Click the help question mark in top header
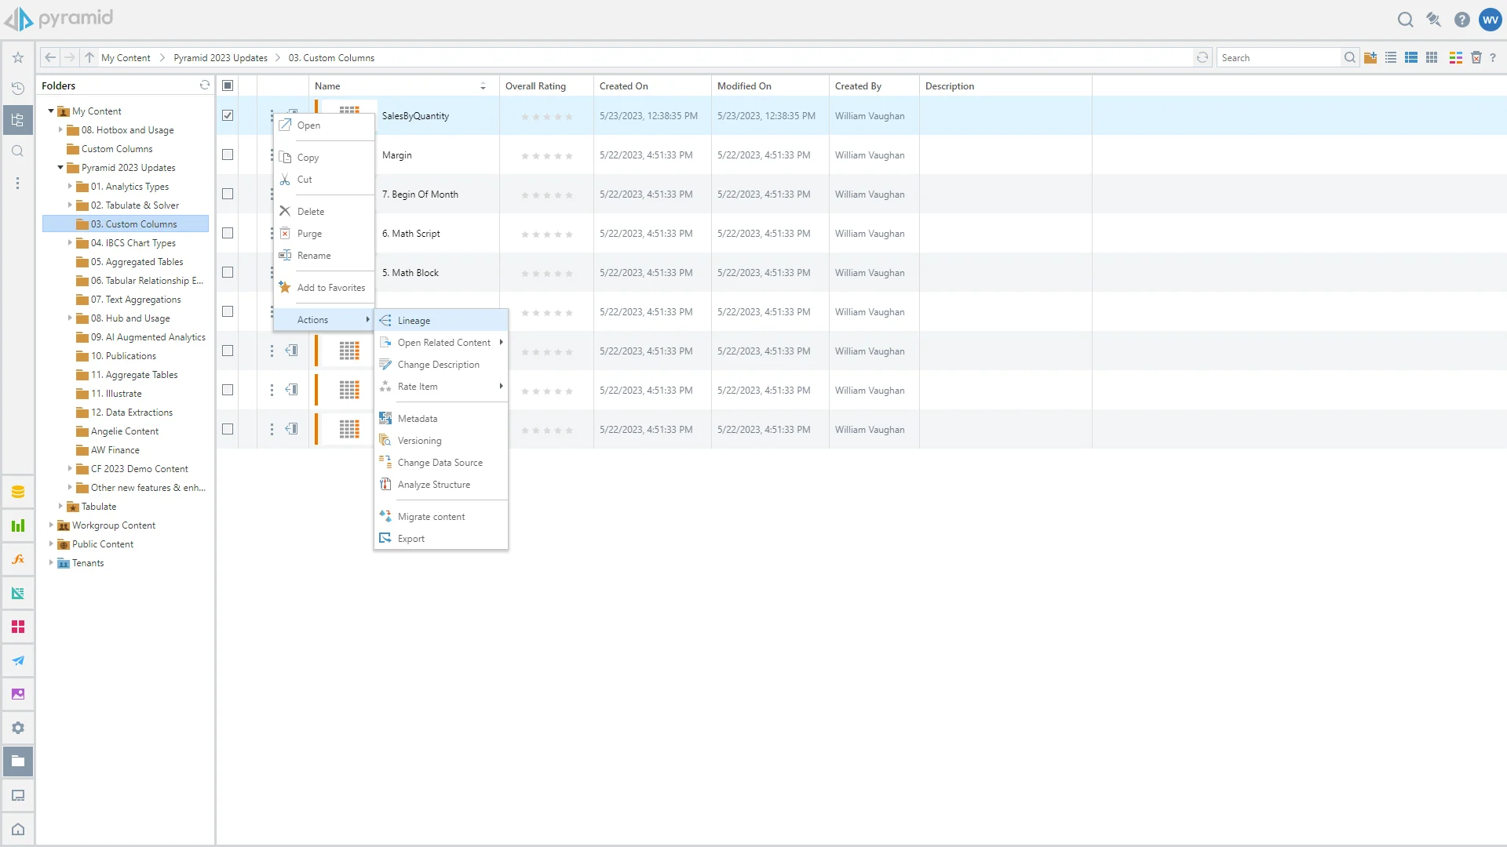The width and height of the screenshot is (1507, 847). tap(1461, 20)
